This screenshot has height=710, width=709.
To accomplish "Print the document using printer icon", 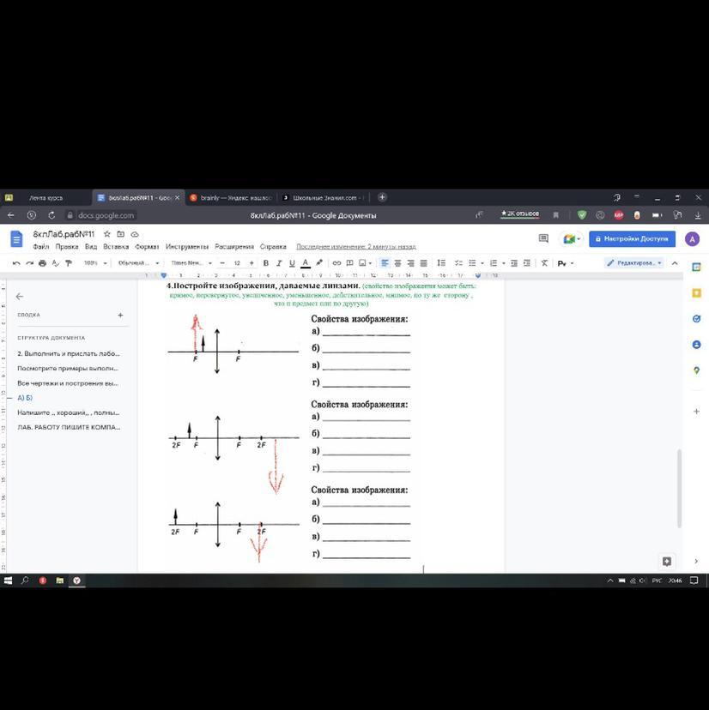I will pos(43,263).
